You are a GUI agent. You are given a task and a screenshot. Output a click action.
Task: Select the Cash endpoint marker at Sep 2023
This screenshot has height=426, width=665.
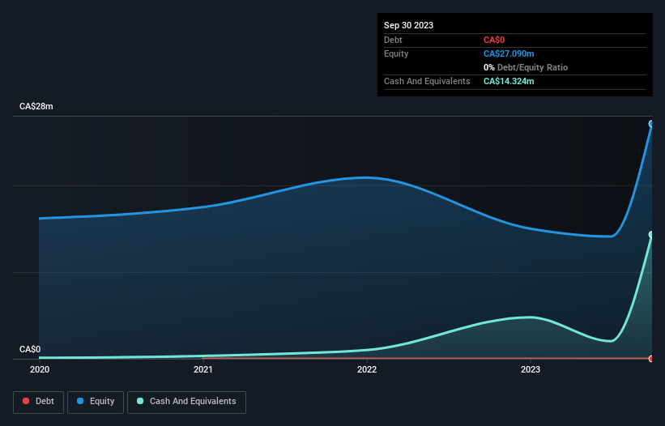pyautogui.click(x=651, y=234)
